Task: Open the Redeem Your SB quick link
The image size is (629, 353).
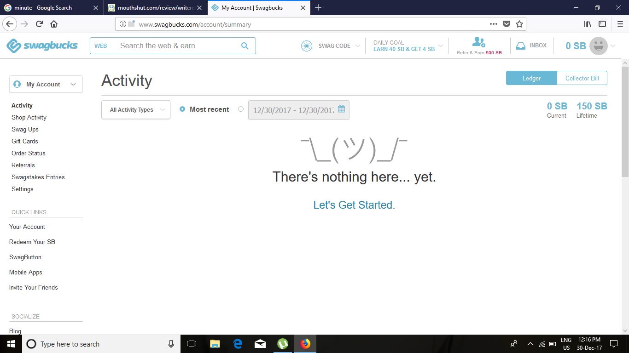Action: (x=32, y=242)
